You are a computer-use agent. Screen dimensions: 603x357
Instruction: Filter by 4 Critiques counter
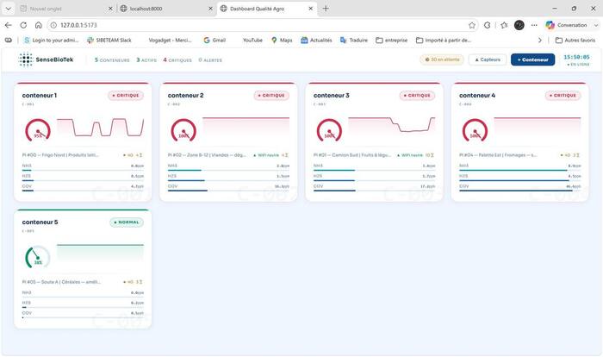[177, 60]
